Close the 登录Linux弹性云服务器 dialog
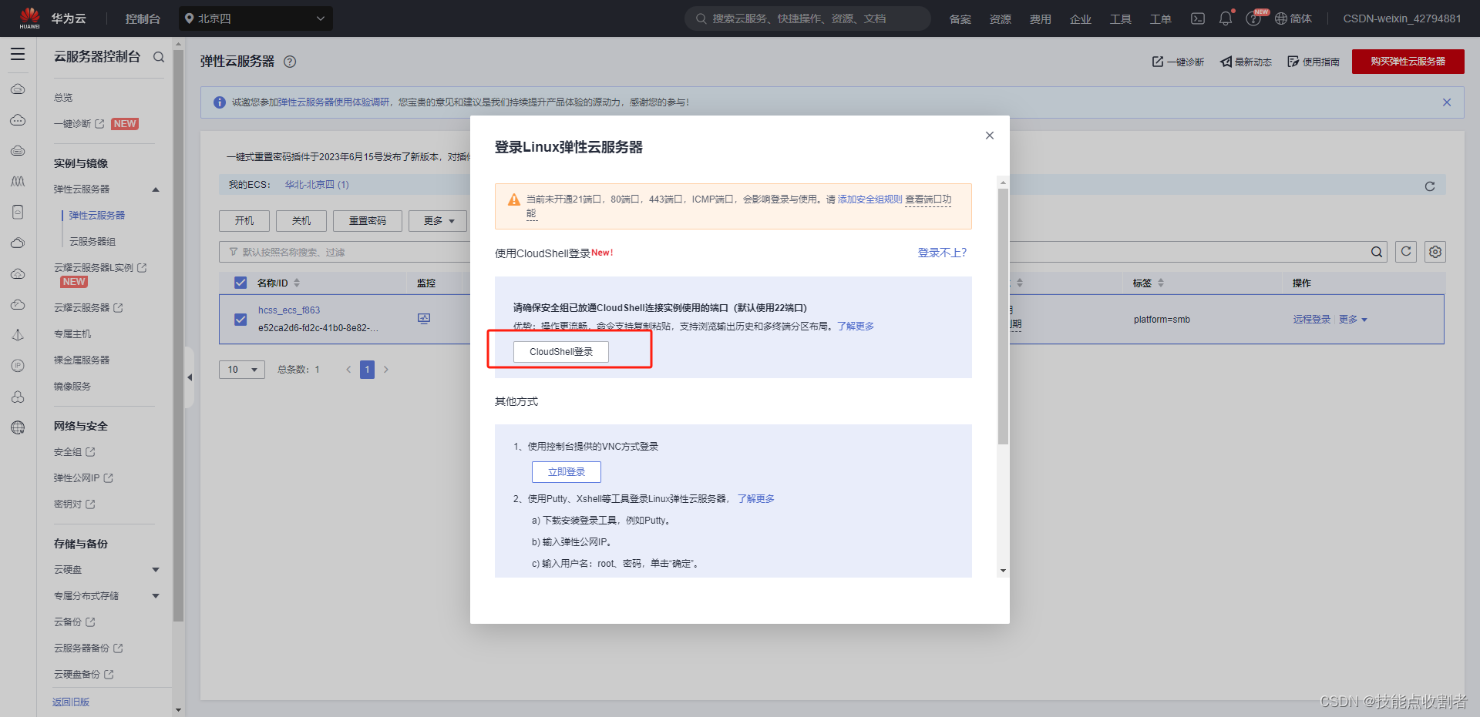Image resolution: width=1480 pixels, height=717 pixels. [990, 136]
